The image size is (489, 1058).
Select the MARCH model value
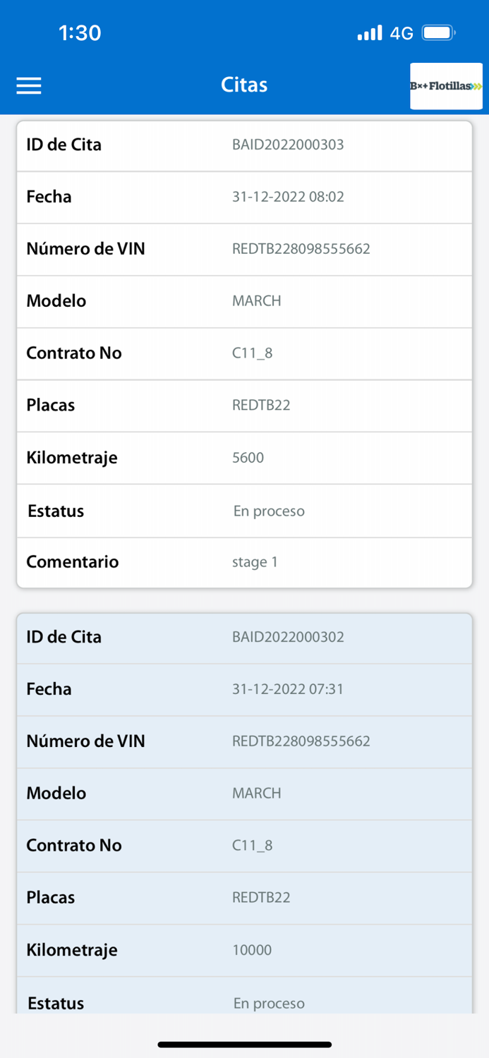pyautogui.click(x=256, y=301)
